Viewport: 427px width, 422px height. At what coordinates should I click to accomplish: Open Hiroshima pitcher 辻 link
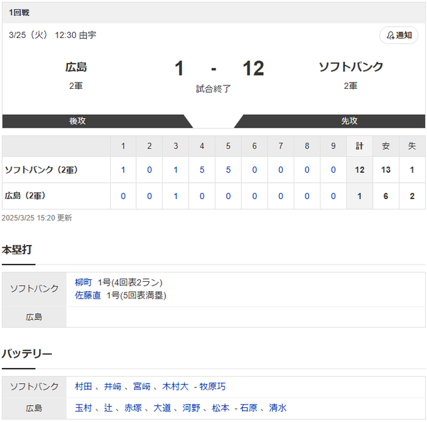coord(108,408)
